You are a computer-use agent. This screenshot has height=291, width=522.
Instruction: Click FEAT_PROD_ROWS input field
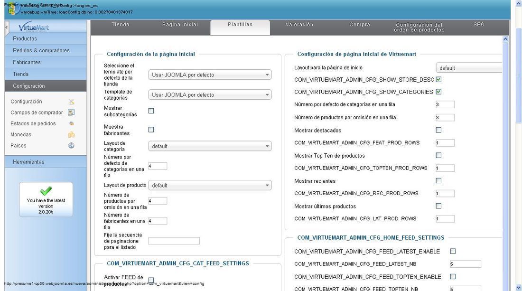pos(445,143)
